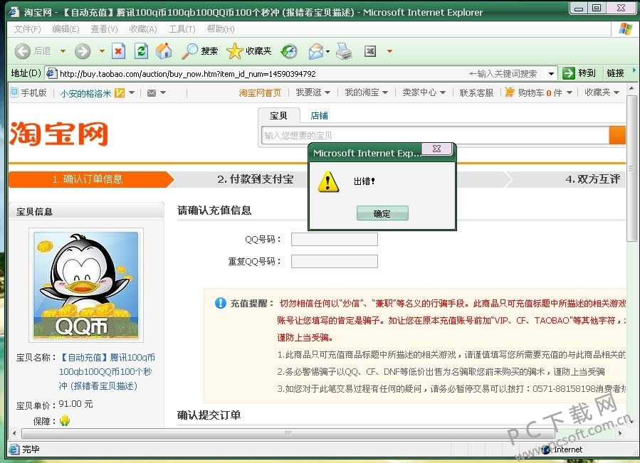Screen dimensions: 640x463
Task: Click the 保障 guarantee badge icon
Action: pyautogui.click(x=65, y=420)
